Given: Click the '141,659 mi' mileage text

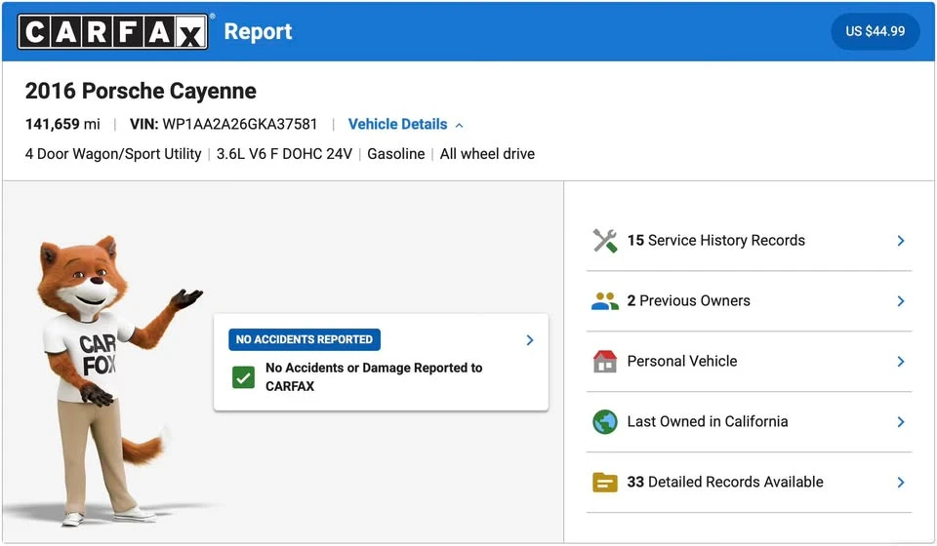Looking at the screenshot, I should coord(62,124).
